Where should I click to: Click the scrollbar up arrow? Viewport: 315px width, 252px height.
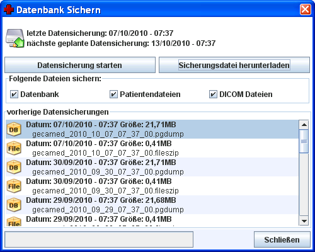click(304, 125)
